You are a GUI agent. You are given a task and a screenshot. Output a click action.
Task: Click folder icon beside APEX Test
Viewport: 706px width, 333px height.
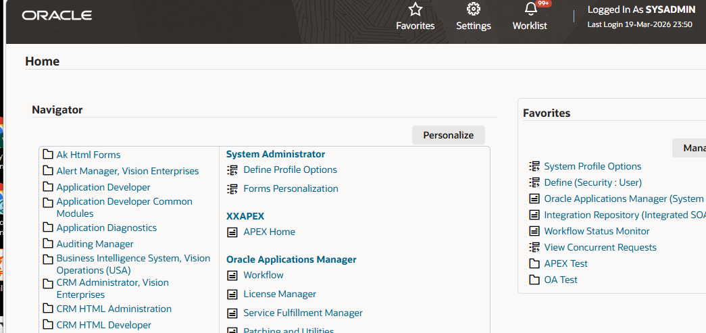tap(534, 263)
